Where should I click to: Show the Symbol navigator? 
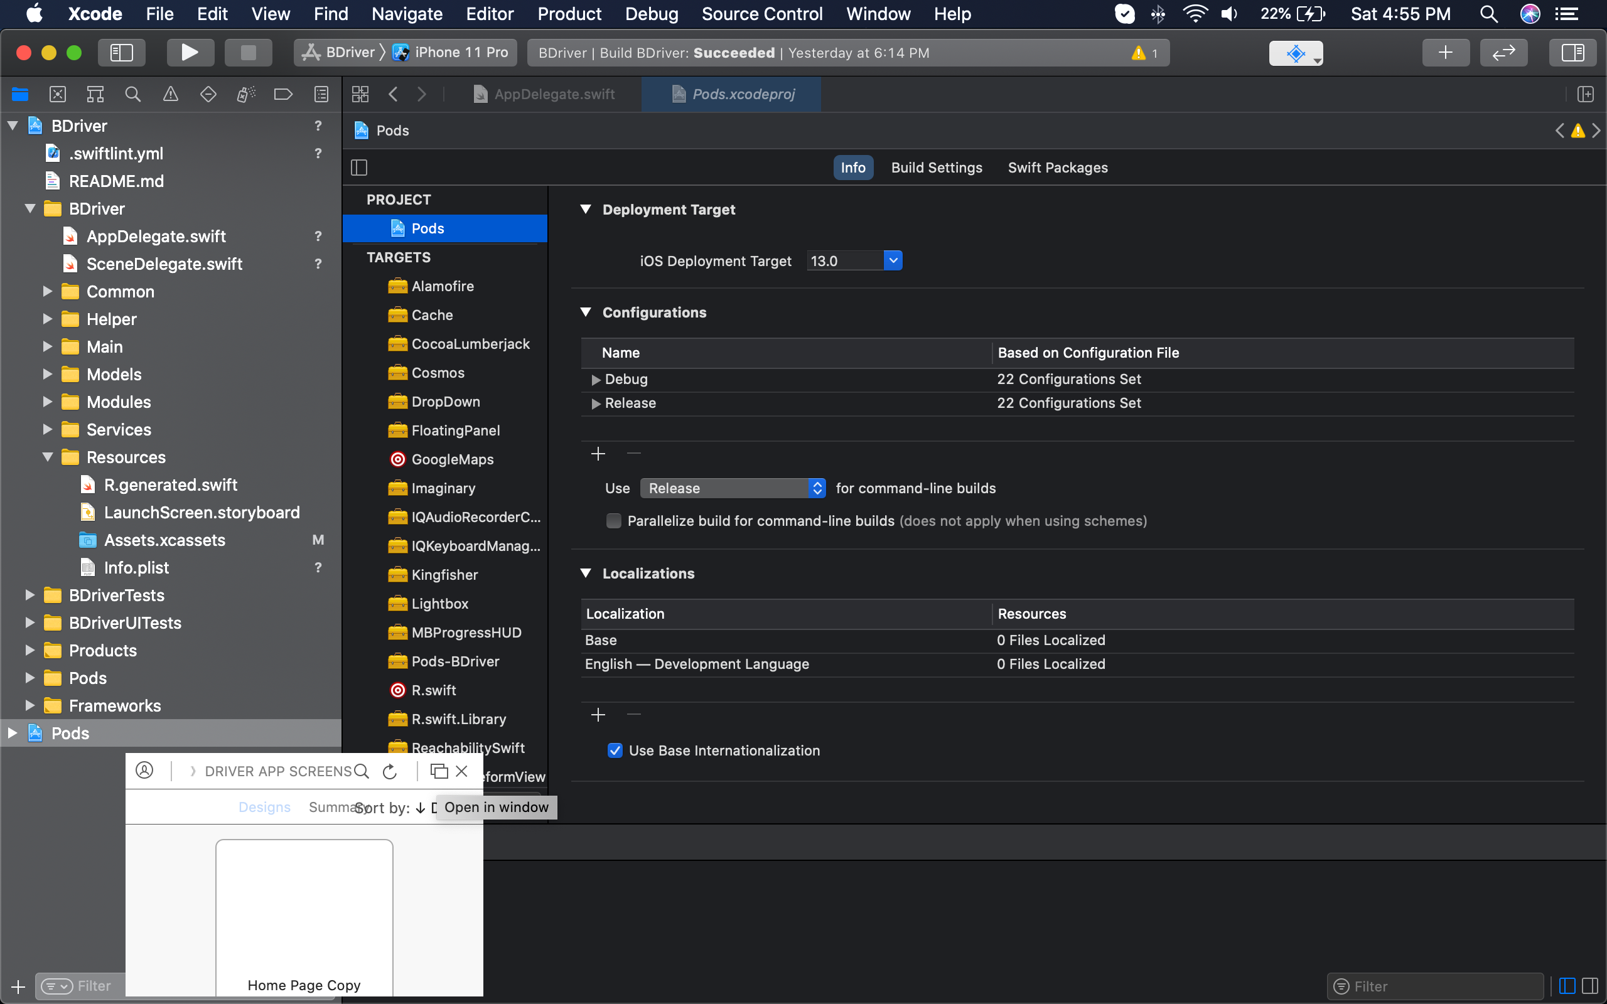pyautogui.click(x=95, y=94)
